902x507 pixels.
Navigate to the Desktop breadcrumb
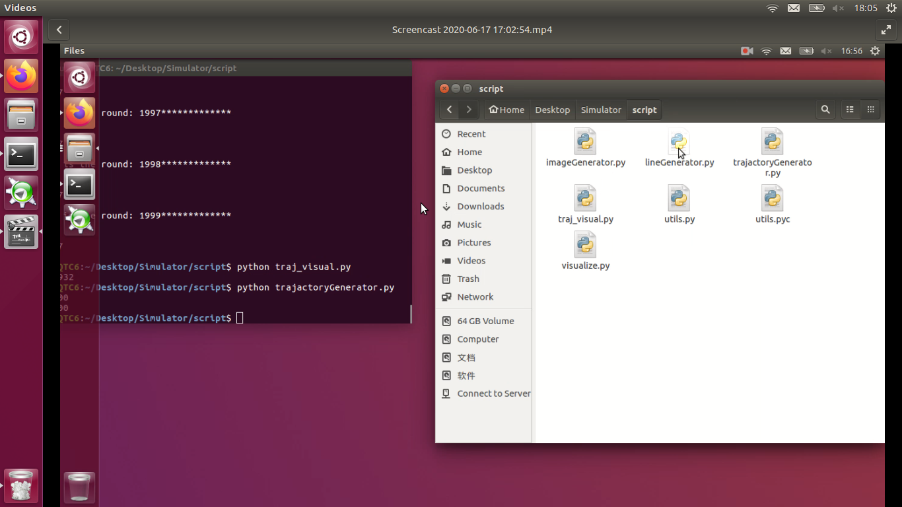(x=552, y=110)
